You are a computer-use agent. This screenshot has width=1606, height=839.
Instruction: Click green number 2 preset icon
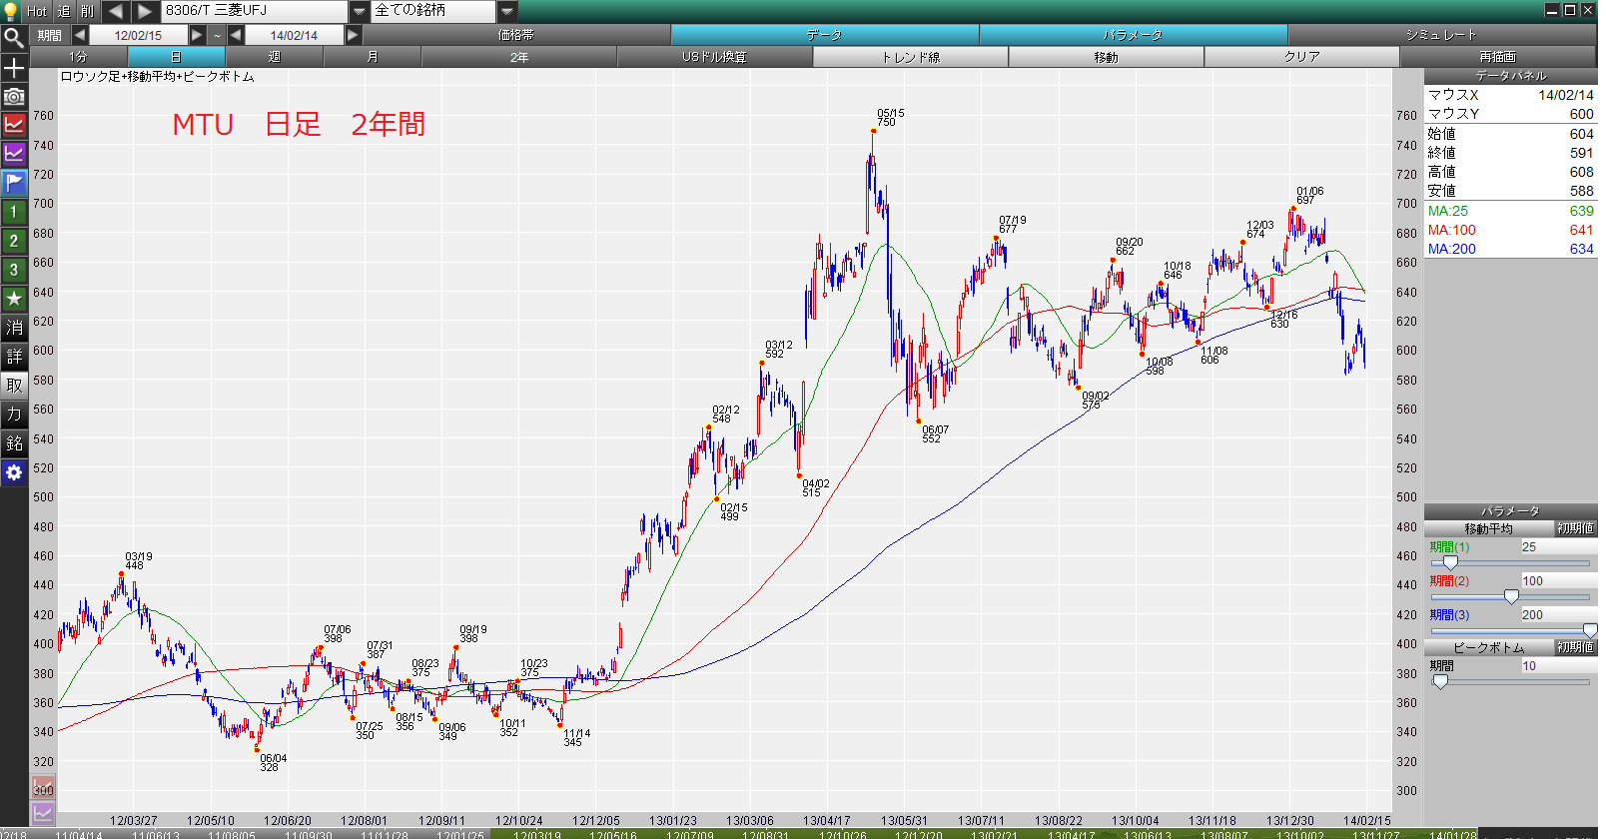coord(14,241)
